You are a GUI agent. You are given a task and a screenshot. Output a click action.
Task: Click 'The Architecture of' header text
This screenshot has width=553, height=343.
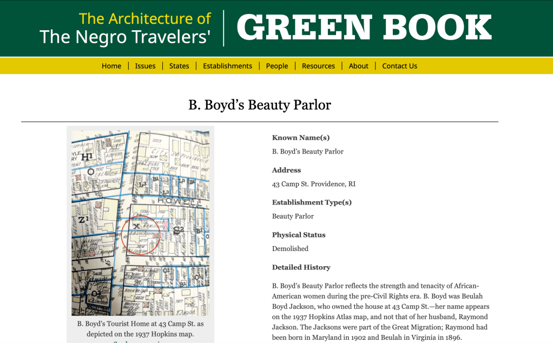(x=144, y=18)
